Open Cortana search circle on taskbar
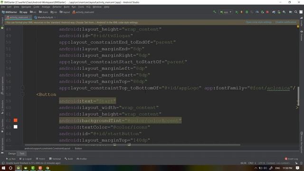This screenshot has height=171, width=304. coord(10,168)
